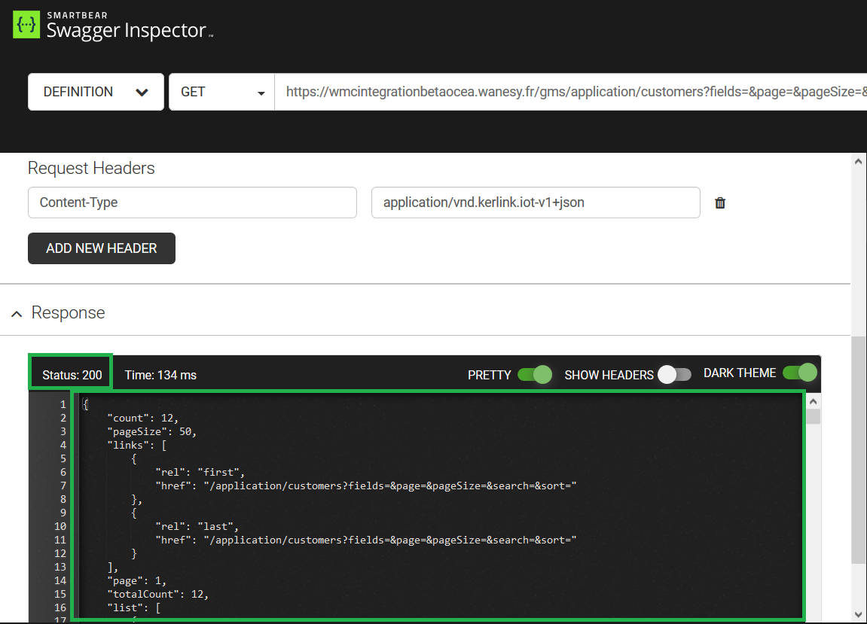
Task: Enable the SHOW HEADERS toggle
Action: (x=674, y=374)
